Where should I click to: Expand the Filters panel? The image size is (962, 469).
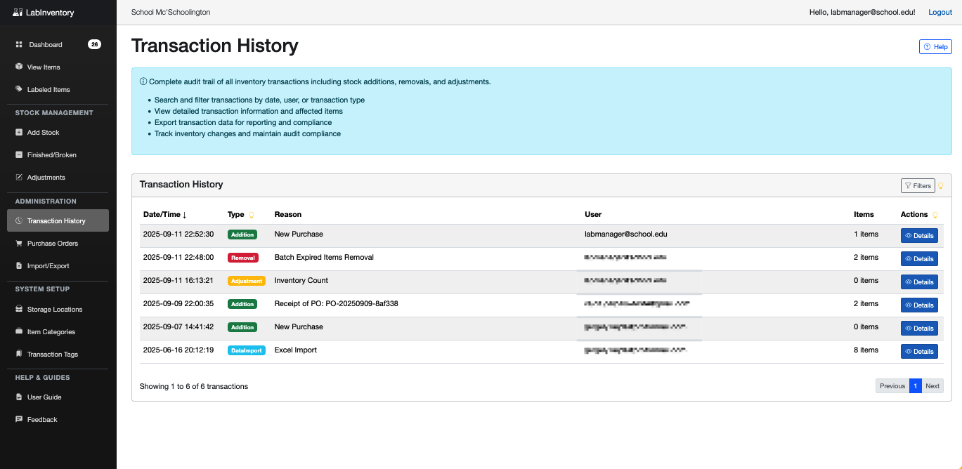918,186
